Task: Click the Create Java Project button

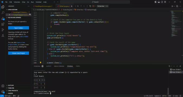Action: [19, 53]
